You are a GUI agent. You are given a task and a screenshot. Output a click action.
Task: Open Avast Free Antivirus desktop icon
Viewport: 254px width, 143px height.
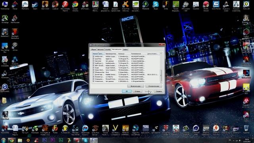[x=125, y=6]
